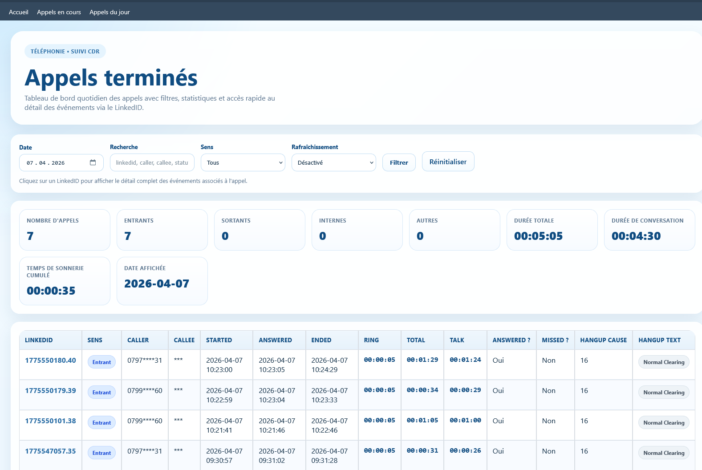Click Normal Clearing badge in row 1775550180.40
Screen dimensions: 702x470
click(664, 362)
